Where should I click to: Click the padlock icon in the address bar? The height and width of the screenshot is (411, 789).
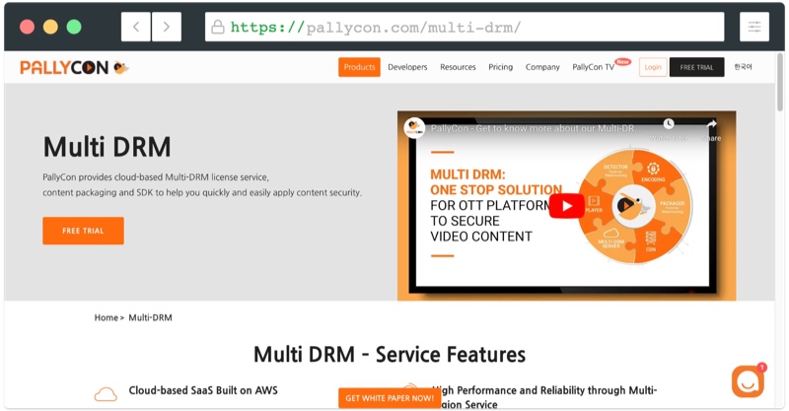coord(217,27)
